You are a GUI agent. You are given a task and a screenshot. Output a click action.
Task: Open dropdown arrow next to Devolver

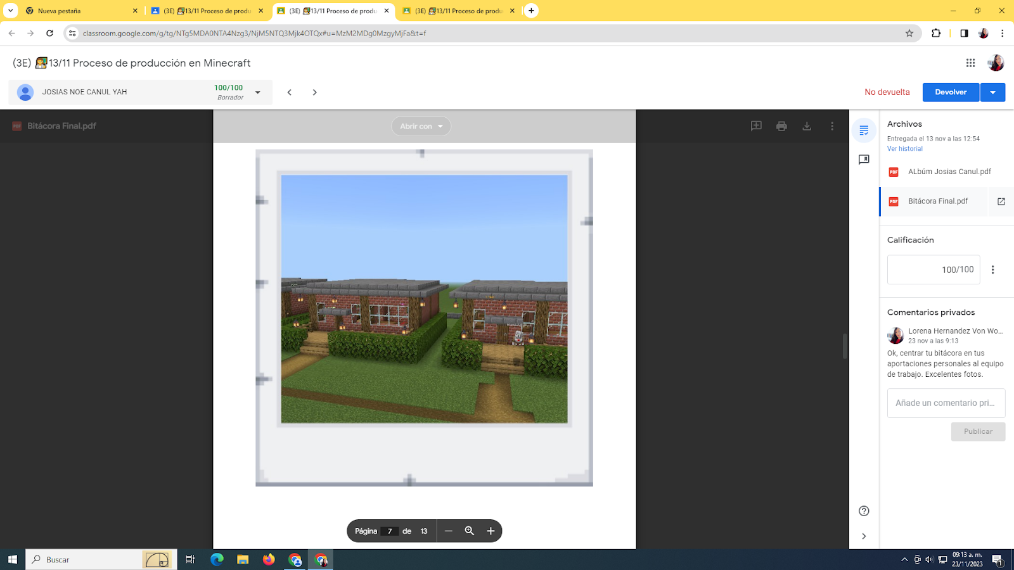(x=993, y=92)
